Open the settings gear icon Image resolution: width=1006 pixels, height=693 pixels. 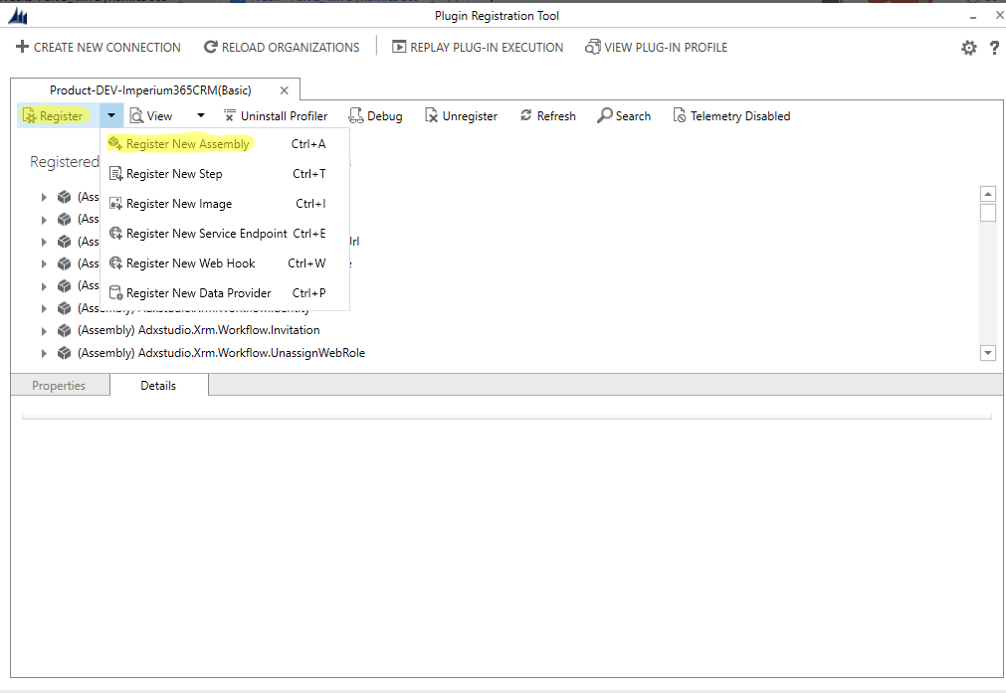pos(968,47)
